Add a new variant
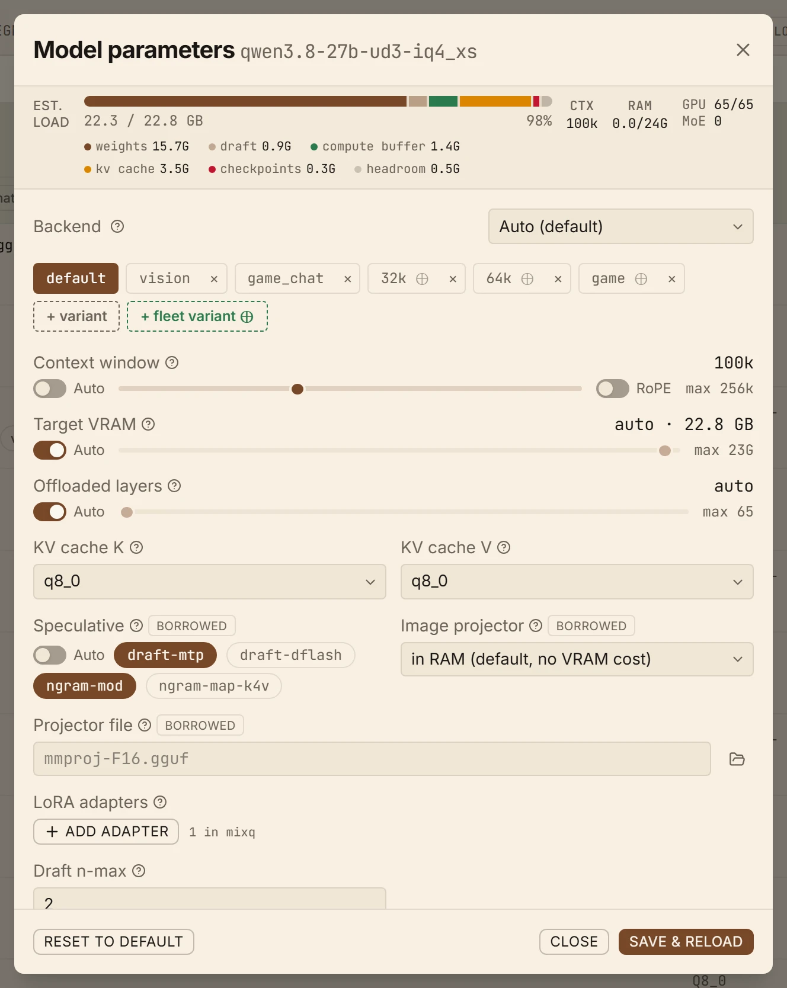Image resolution: width=787 pixels, height=988 pixels. click(76, 316)
